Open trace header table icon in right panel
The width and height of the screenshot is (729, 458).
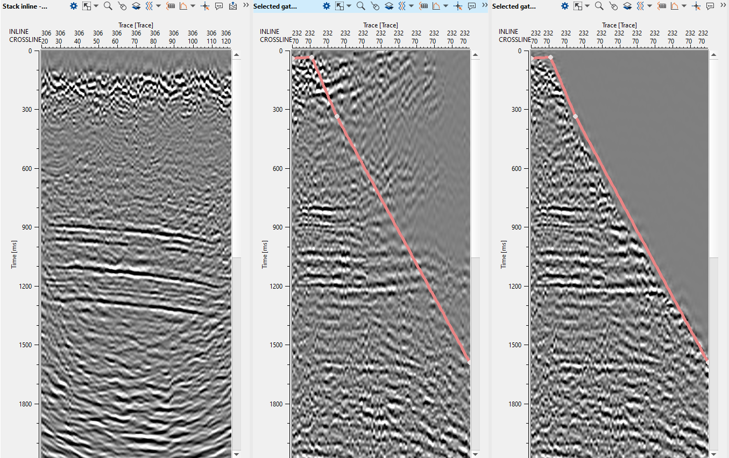662,6
